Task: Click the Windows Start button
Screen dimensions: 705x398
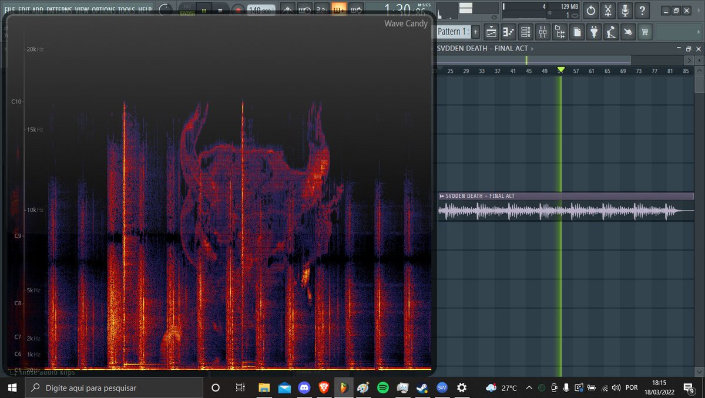Action: [12, 387]
